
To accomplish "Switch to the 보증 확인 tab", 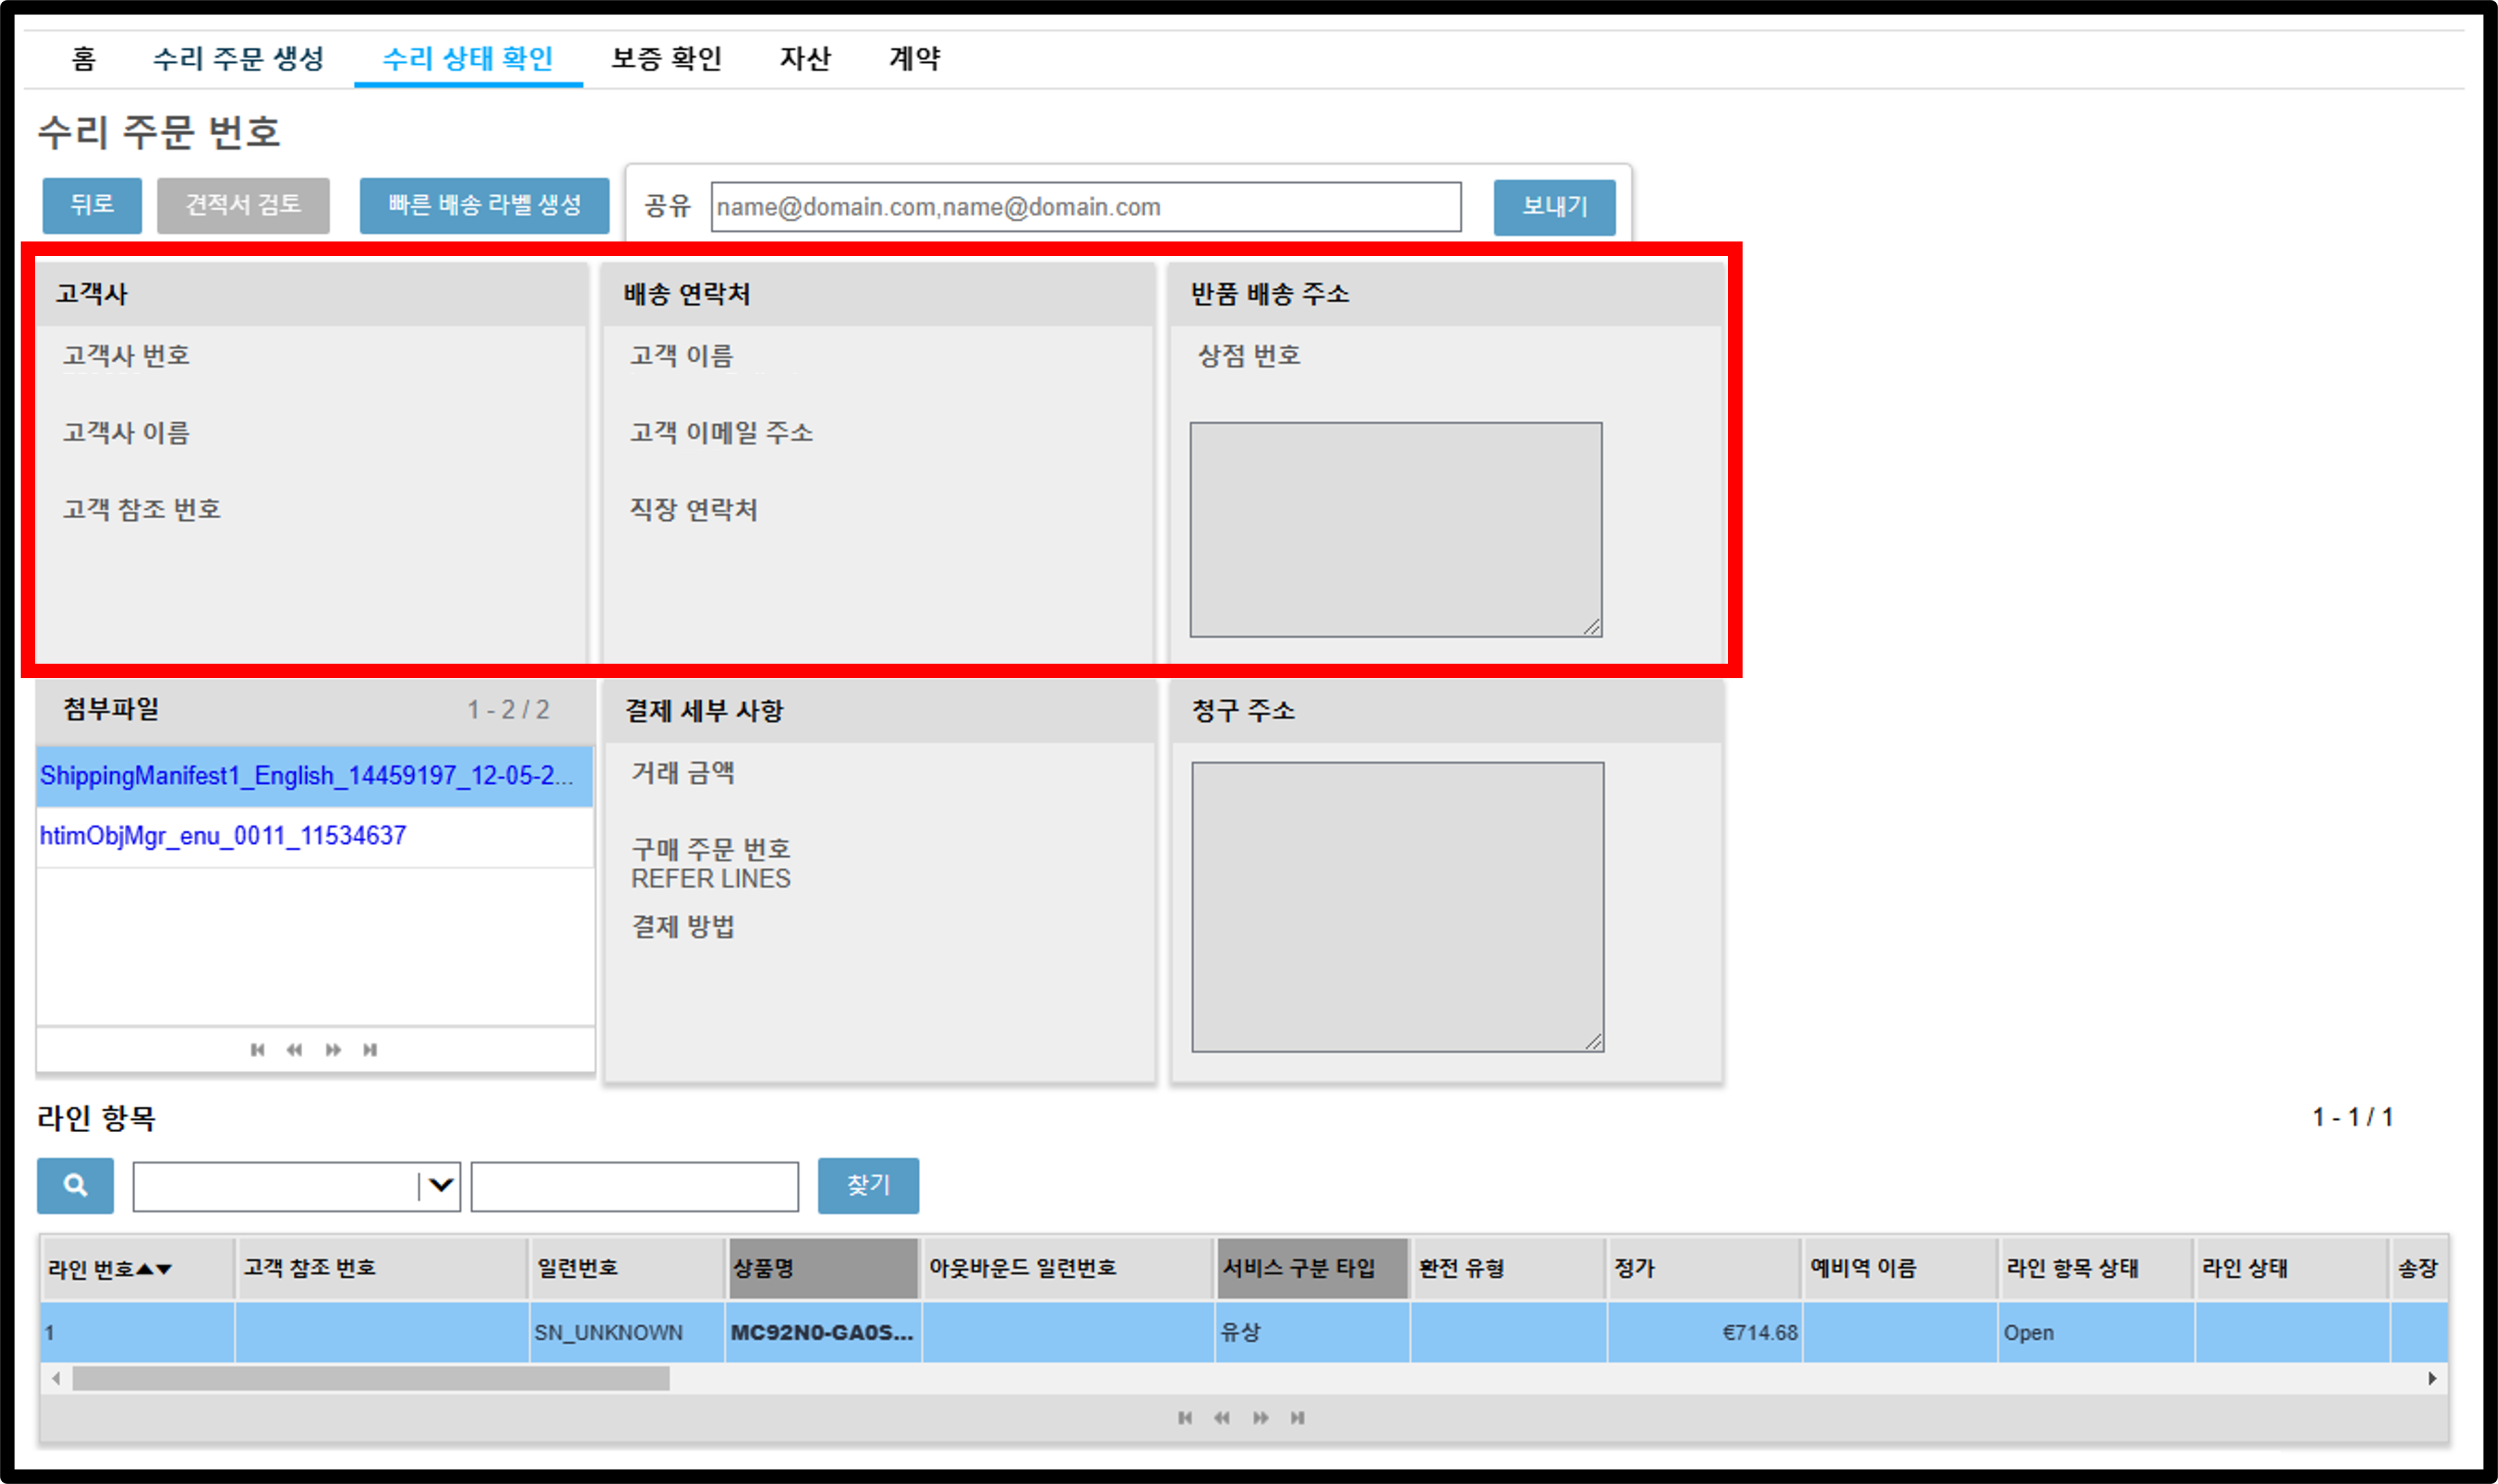I will click(666, 58).
